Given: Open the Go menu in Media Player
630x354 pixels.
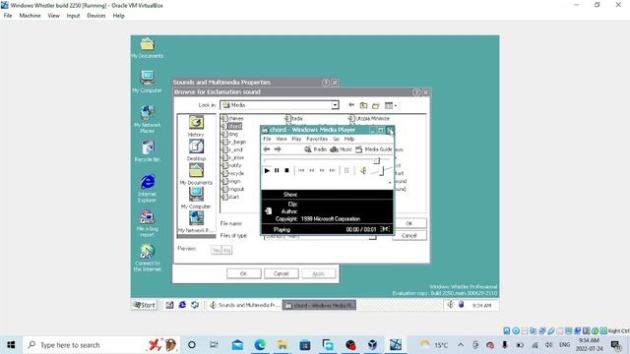Looking at the screenshot, I should [336, 139].
